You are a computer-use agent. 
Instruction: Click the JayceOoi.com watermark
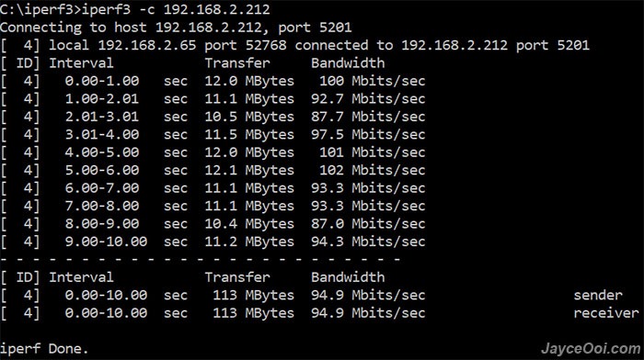[591, 348]
